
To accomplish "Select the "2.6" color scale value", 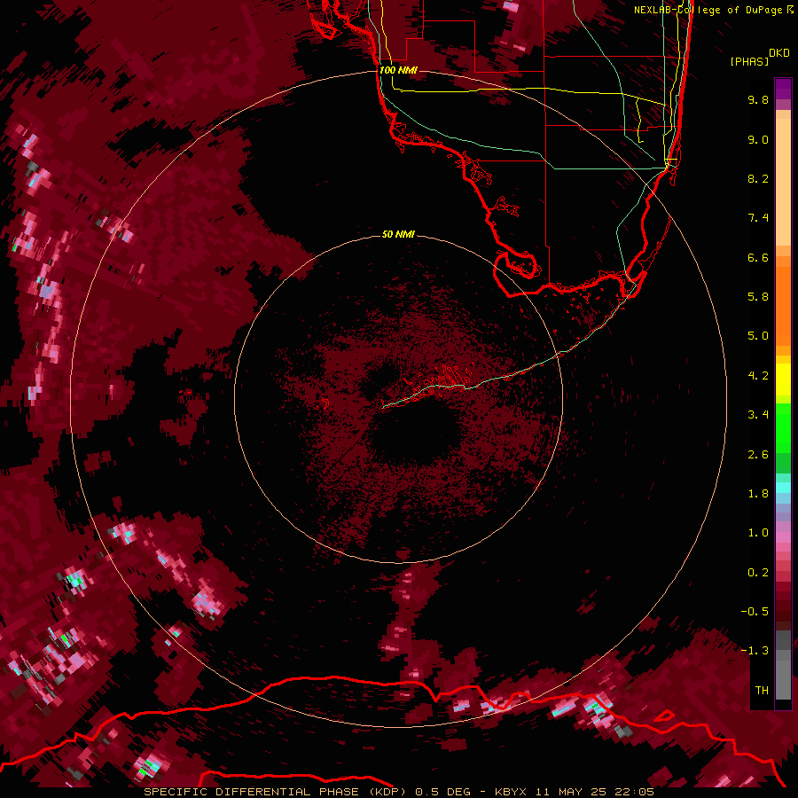I will [758, 455].
